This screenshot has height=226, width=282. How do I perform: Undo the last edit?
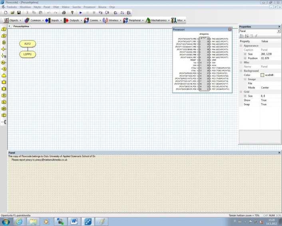tap(49, 13)
